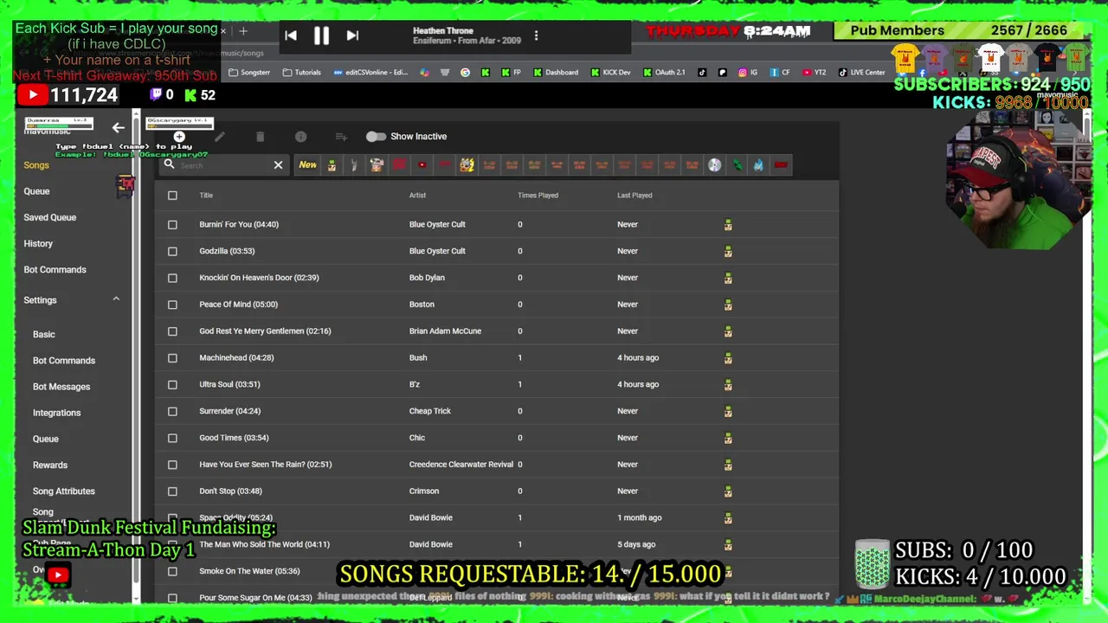Open the Dashboard bookmark
Viewport: 1108px width, 623px height.
556,73
